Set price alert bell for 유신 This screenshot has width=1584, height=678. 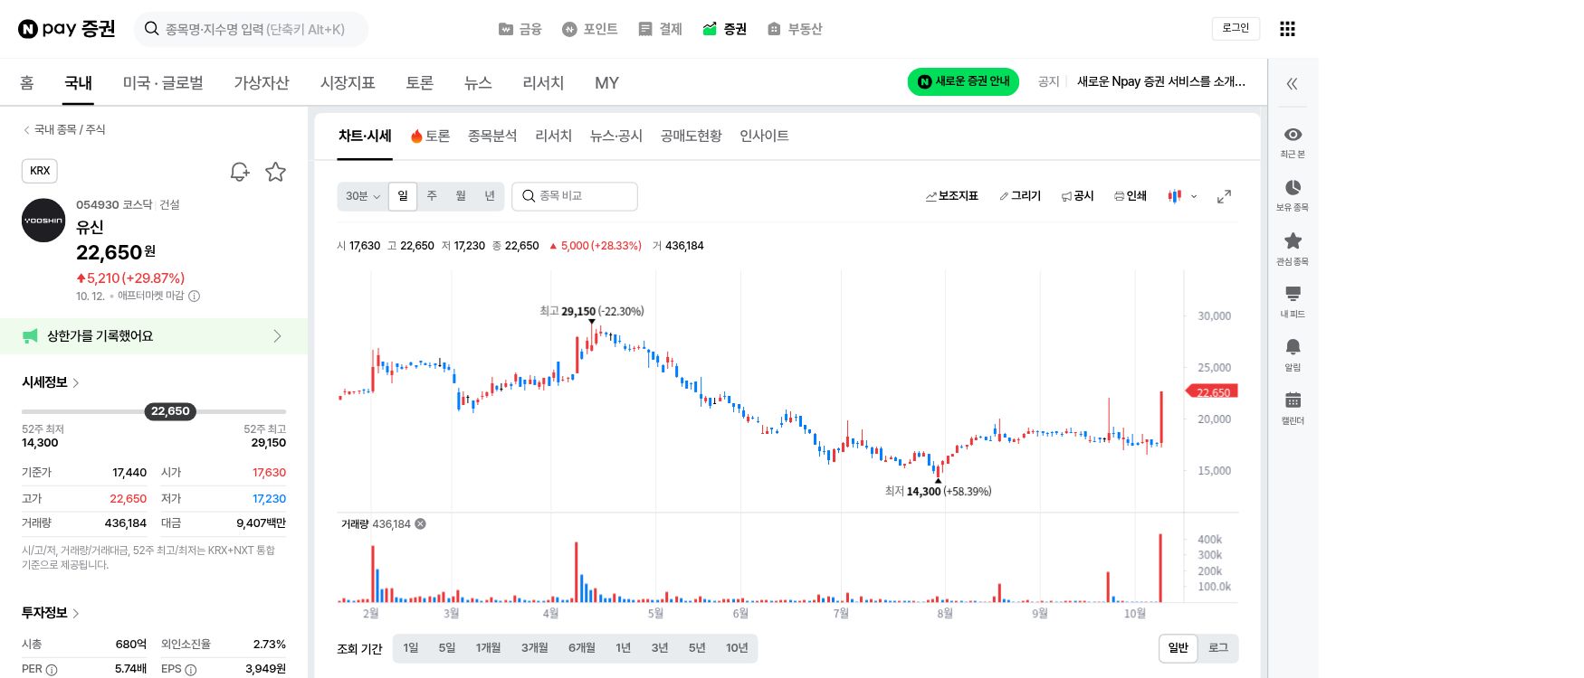click(240, 172)
